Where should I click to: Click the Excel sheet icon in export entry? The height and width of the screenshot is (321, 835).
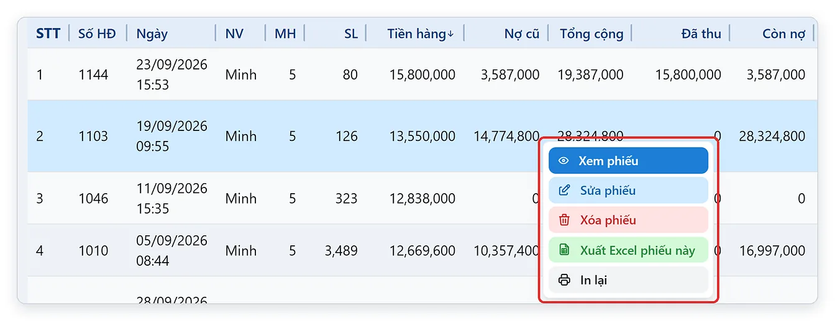tap(564, 250)
